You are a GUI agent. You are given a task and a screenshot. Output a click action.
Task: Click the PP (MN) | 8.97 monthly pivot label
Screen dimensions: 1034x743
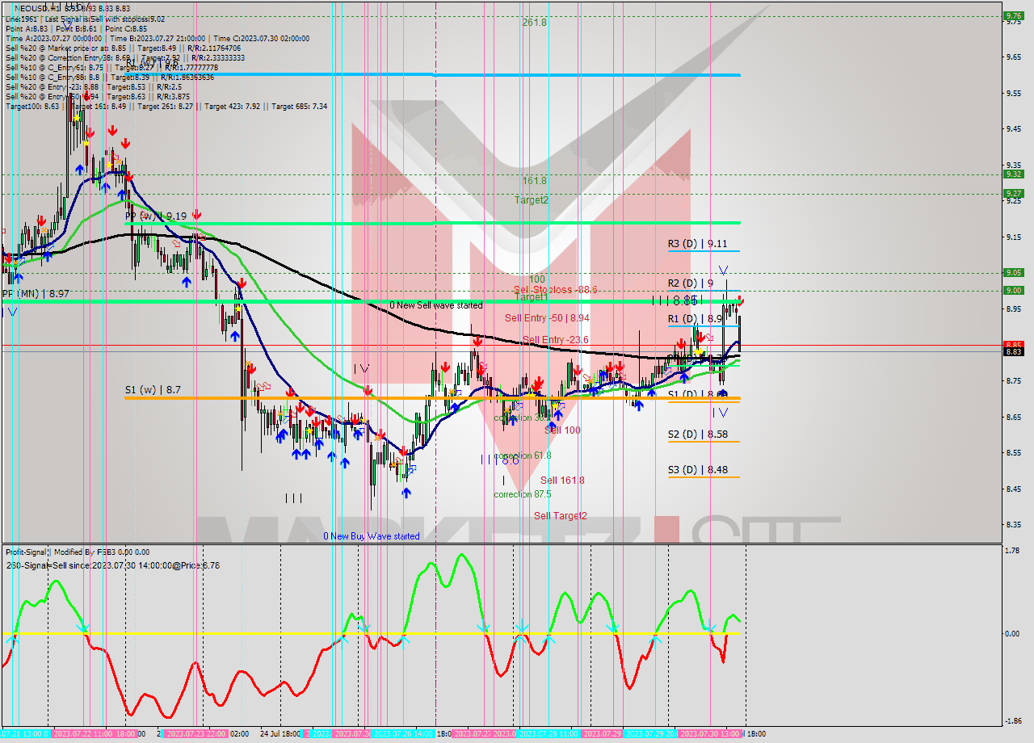(x=35, y=294)
